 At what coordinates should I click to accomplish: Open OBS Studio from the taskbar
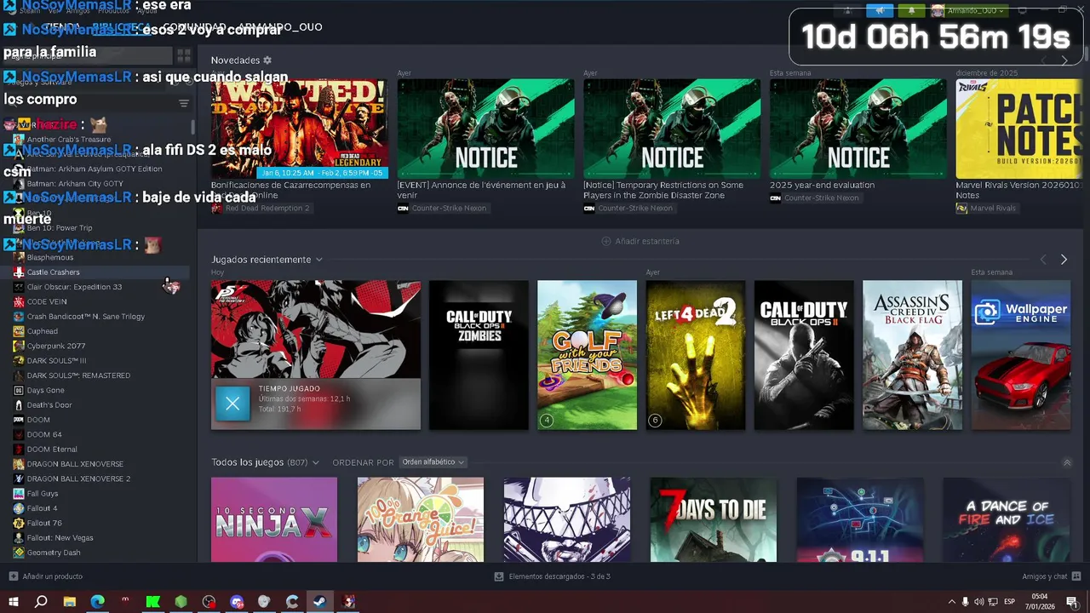[x=209, y=602]
